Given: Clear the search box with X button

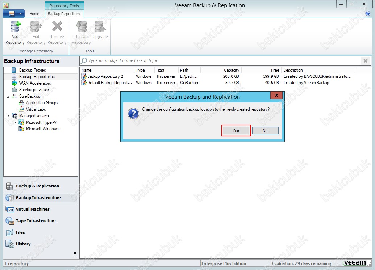Looking at the screenshot, I should (366, 61).
